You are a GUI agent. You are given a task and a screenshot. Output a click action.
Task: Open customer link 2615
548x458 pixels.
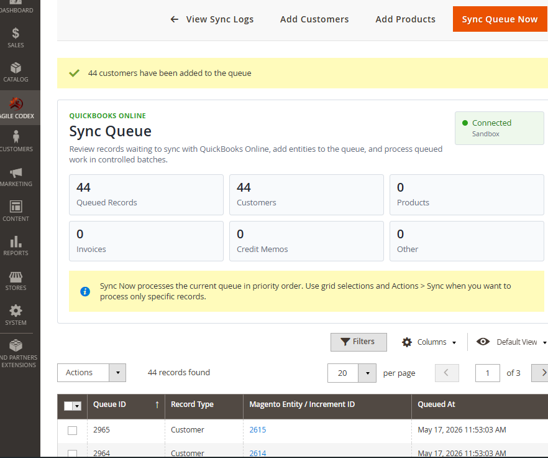(258, 429)
